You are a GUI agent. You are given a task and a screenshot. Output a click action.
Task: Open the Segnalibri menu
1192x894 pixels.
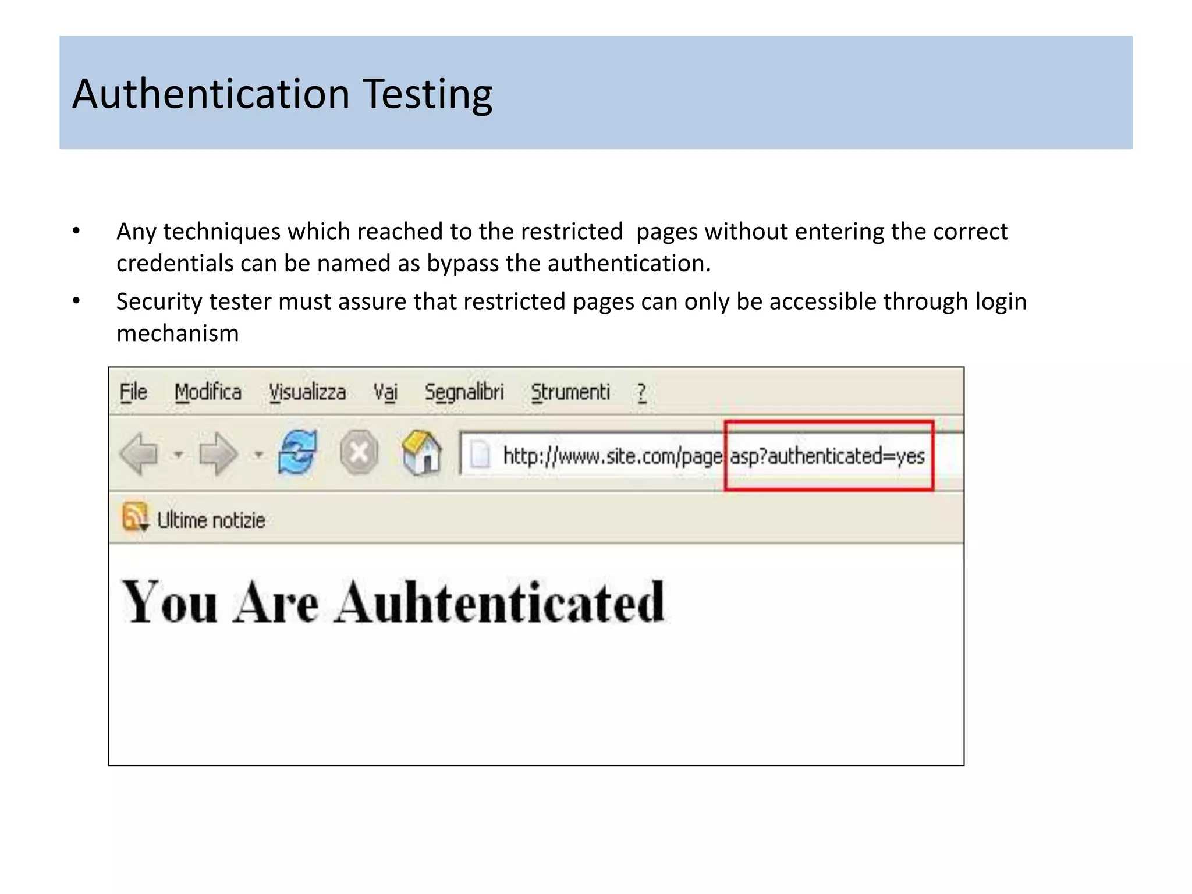pos(464,393)
